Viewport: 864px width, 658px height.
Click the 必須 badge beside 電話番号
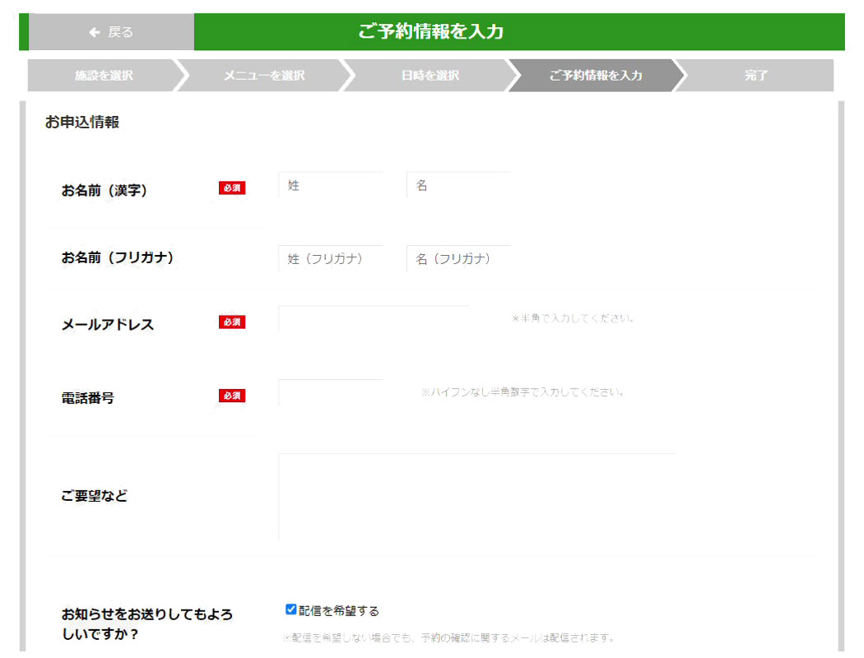[x=232, y=396]
